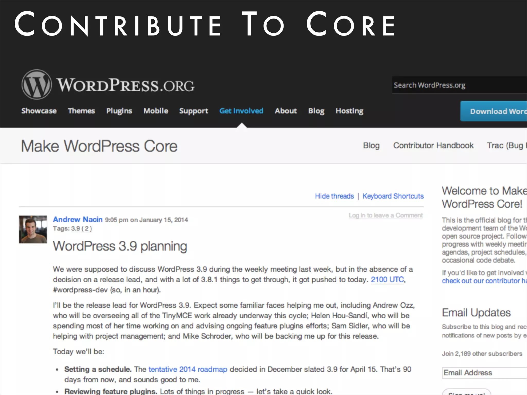Click Andrew Nacin's avatar photo
The image size is (527, 395).
(33, 229)
